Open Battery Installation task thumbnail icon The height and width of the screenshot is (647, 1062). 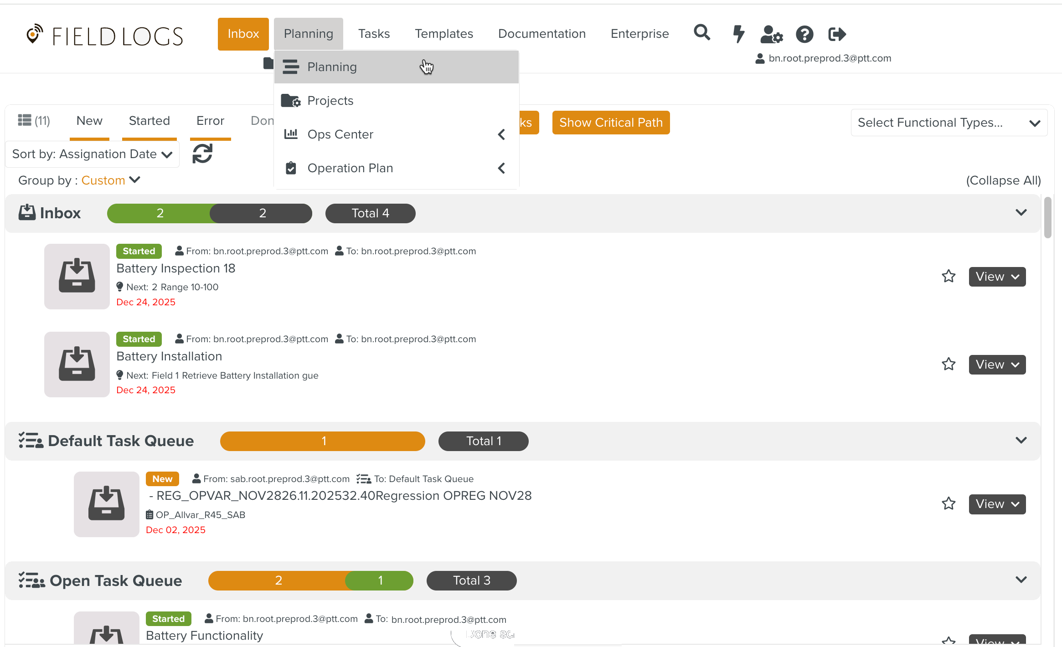(x=77, y=365)
